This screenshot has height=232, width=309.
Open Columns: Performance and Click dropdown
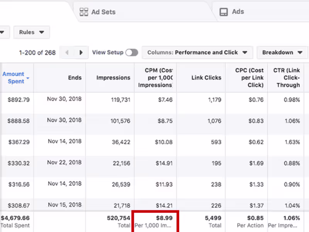[x=197, y=53]
